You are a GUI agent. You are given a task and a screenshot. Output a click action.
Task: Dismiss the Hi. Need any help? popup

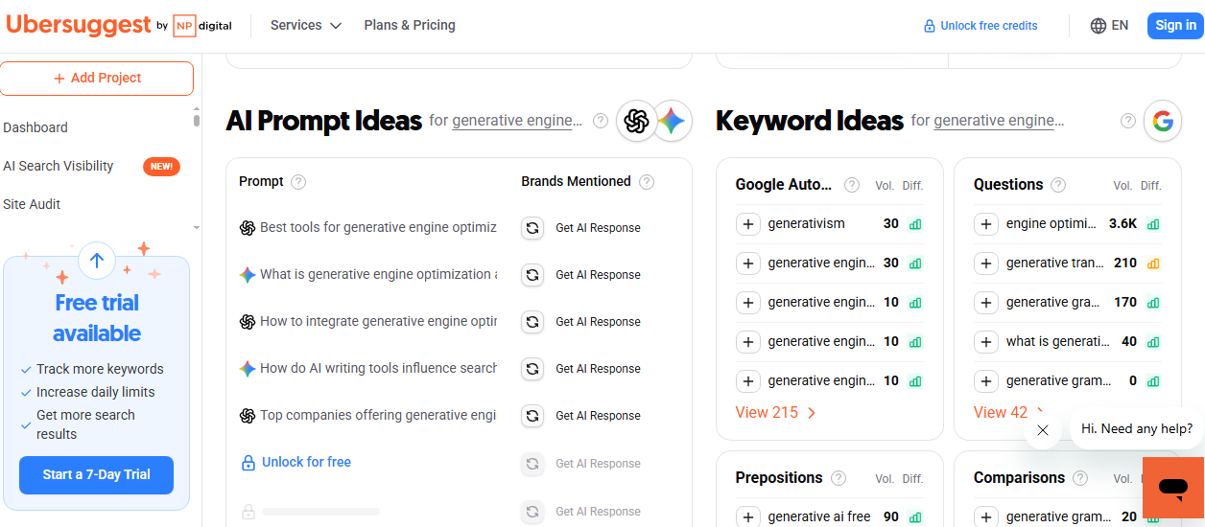pos(1043,430)
